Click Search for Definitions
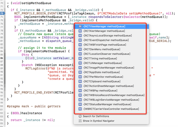Image resolution: width=178 pixels, height=127 pixels. point(96,116)
